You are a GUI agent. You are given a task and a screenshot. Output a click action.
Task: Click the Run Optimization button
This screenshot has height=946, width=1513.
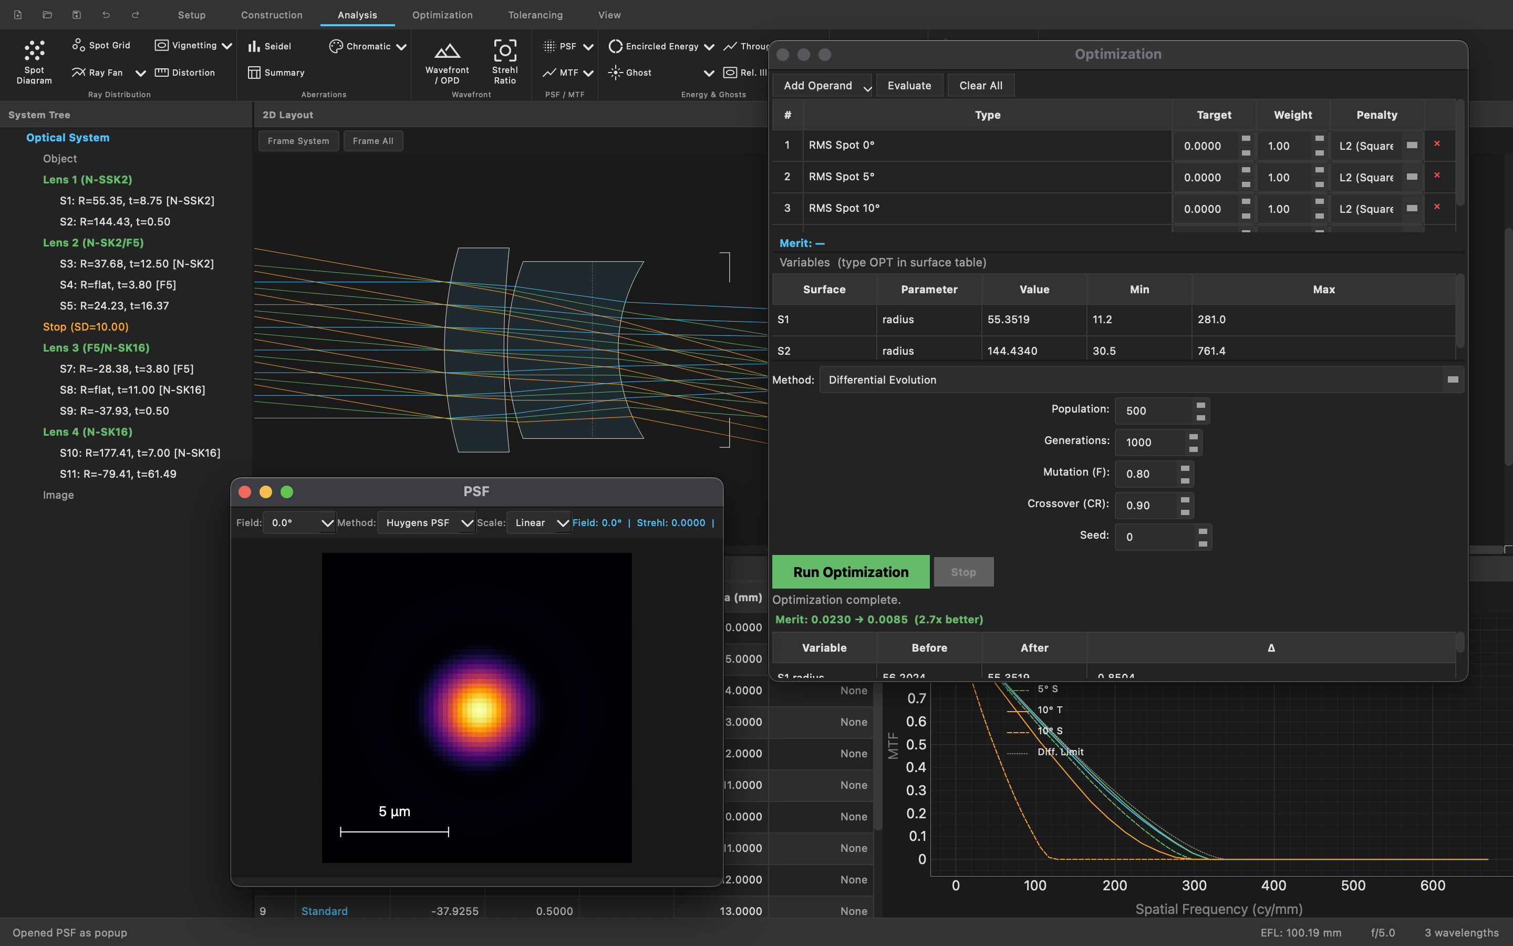tap(851, 571)
